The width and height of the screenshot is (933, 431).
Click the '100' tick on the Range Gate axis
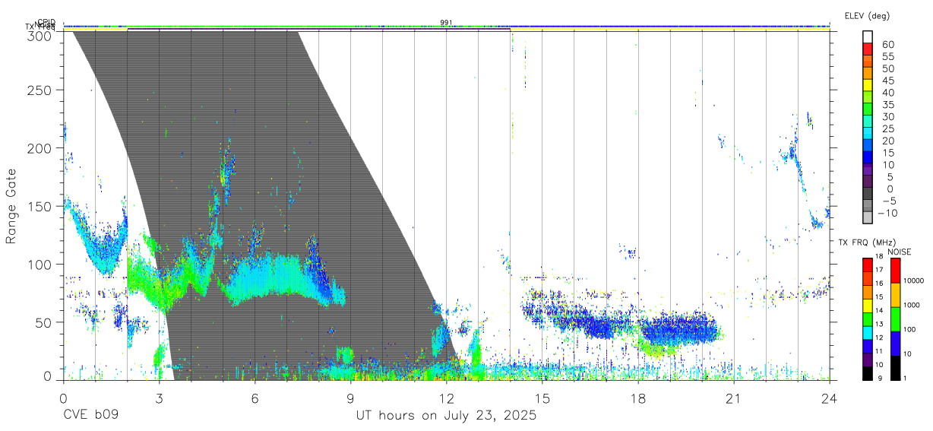[40, 265]
